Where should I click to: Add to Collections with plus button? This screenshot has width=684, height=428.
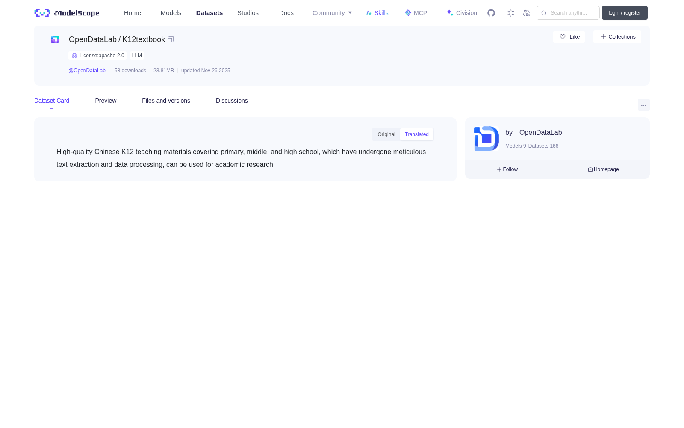pos(617,37)
